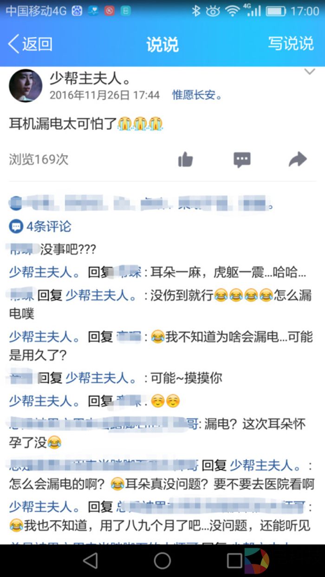325x577 pixels.
Task: Tap the post text 耳机漏电太可怕了
Action: [62, 123]
